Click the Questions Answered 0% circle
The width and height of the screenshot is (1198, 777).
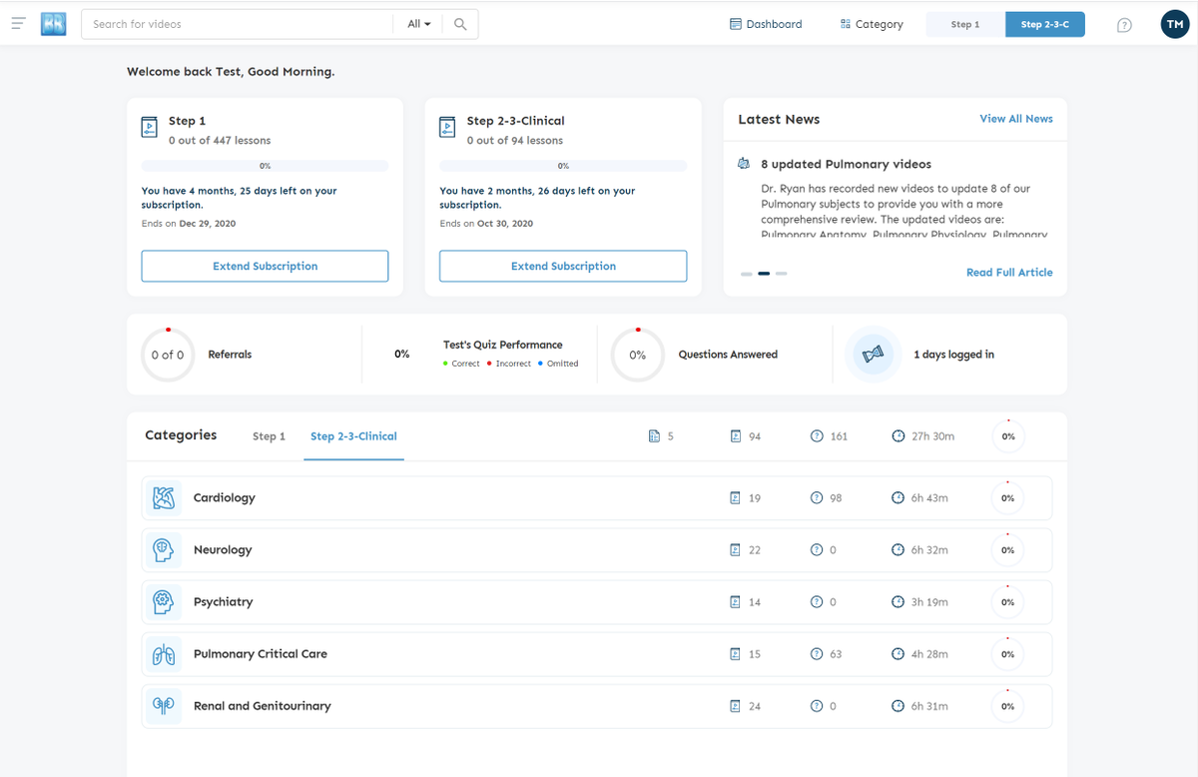click(637, 355)
